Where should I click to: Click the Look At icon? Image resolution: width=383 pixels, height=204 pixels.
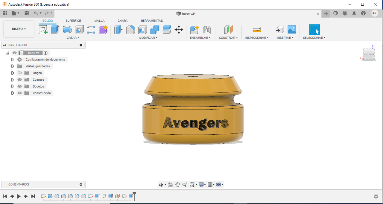coord(170,185)
